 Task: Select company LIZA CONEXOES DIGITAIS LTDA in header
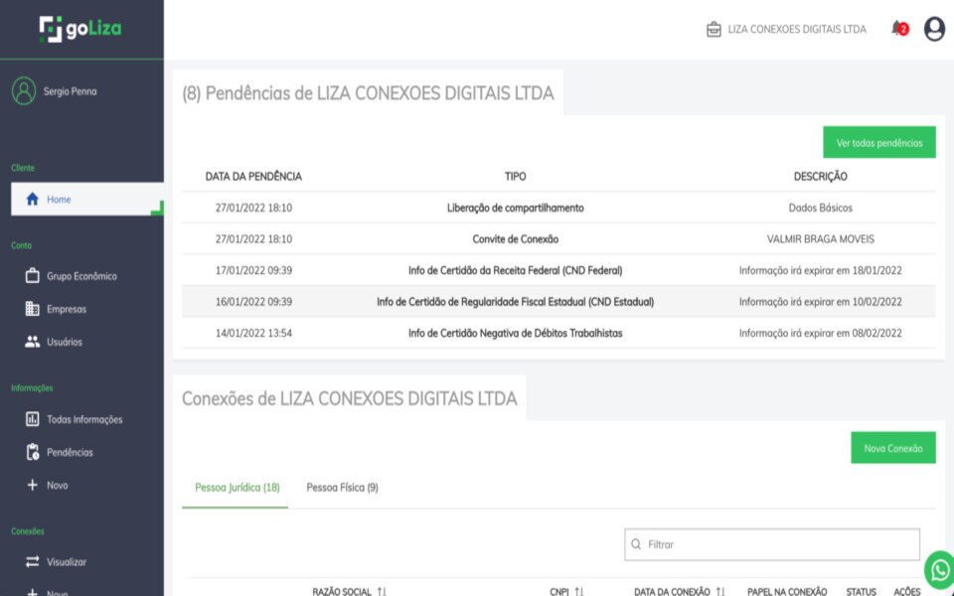[x=797, y=29]
